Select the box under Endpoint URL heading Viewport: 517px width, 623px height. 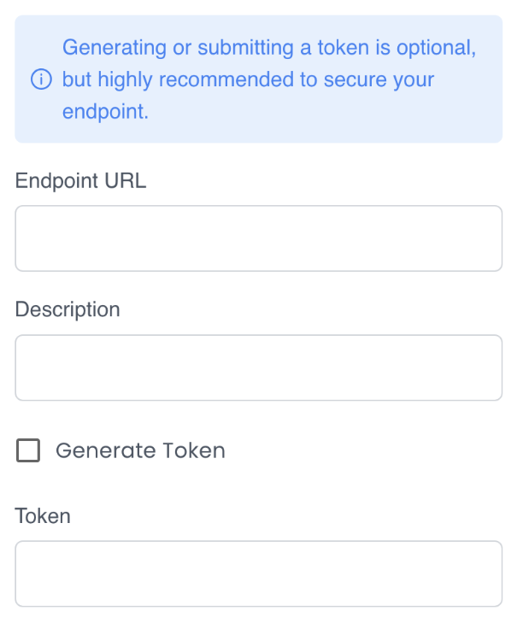click(258, 238)
